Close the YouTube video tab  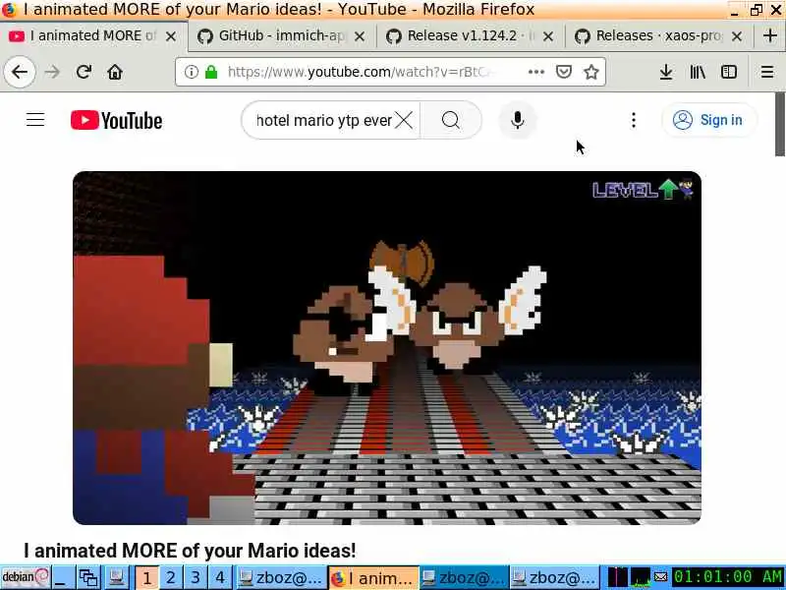(x=171, y=36)
